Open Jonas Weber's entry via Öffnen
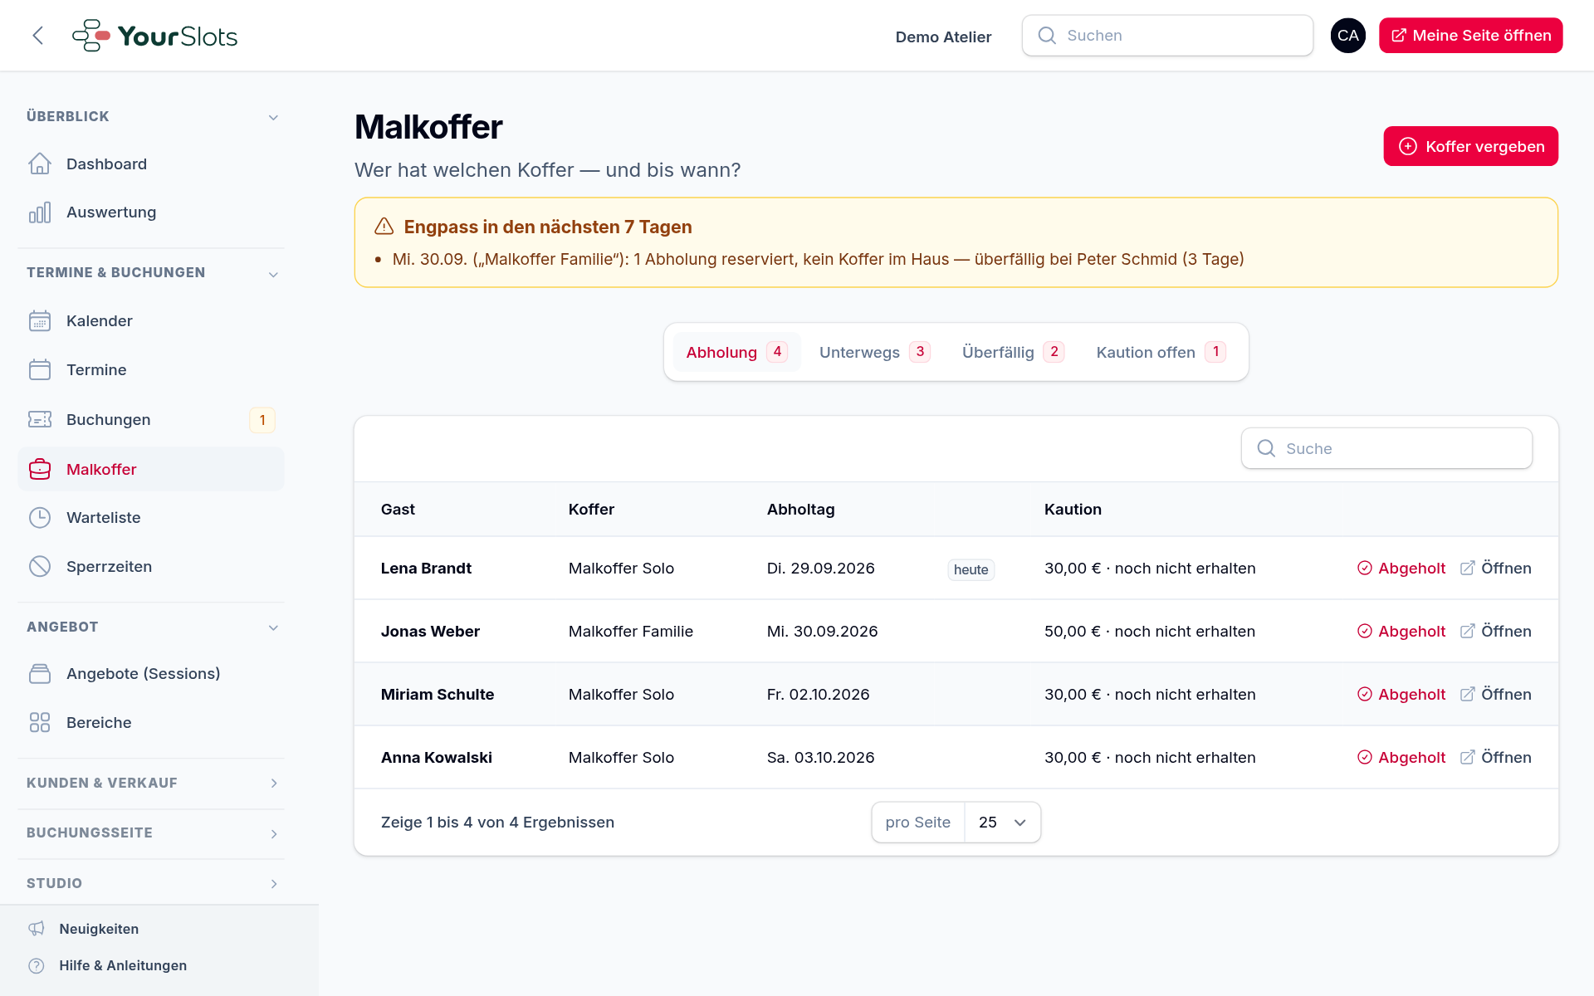 click(1496, 632)
